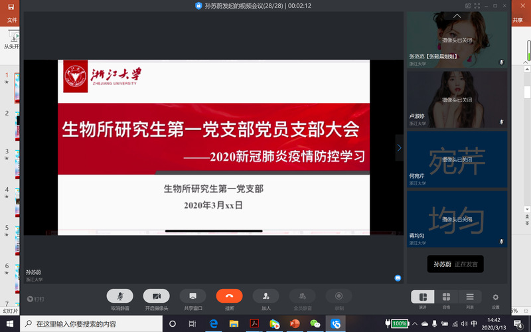Click the red hang-up call button

(229, 296)
